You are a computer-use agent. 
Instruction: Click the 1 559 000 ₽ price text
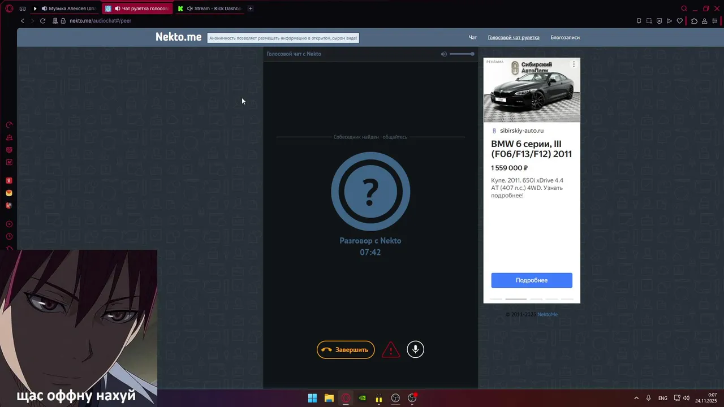point(509,168)
